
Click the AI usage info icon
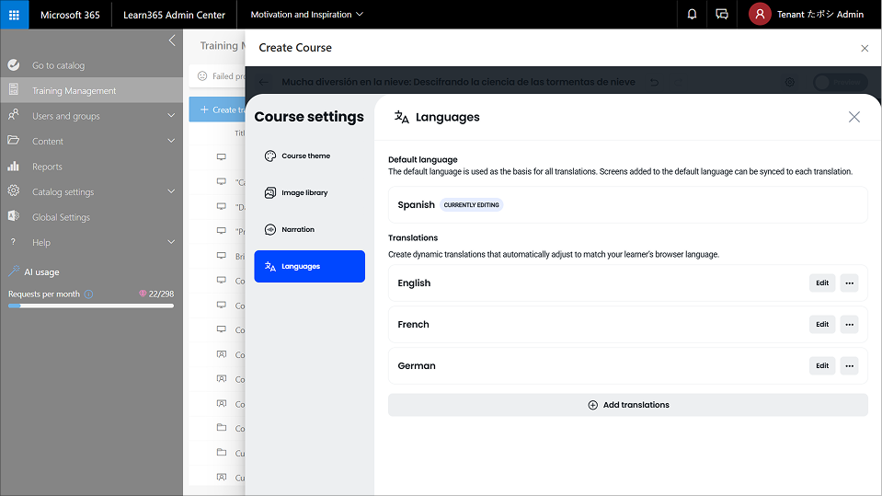click(88, 294)
